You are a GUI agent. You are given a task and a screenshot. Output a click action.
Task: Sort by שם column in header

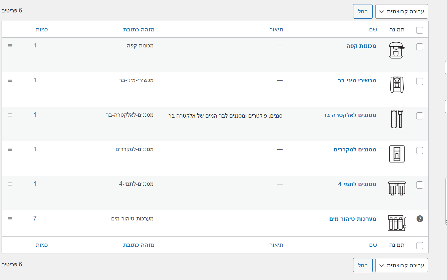(x=373, y=29)
